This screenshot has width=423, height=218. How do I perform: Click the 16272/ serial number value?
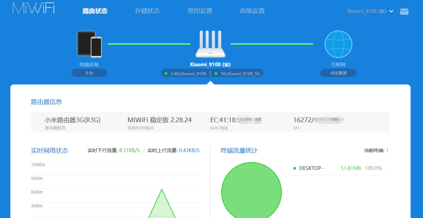click(x=319, y=120)
